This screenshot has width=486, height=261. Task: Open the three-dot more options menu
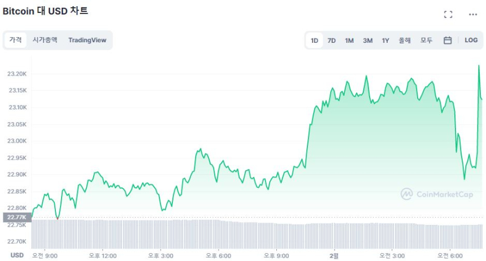click(x=473, y=15)
